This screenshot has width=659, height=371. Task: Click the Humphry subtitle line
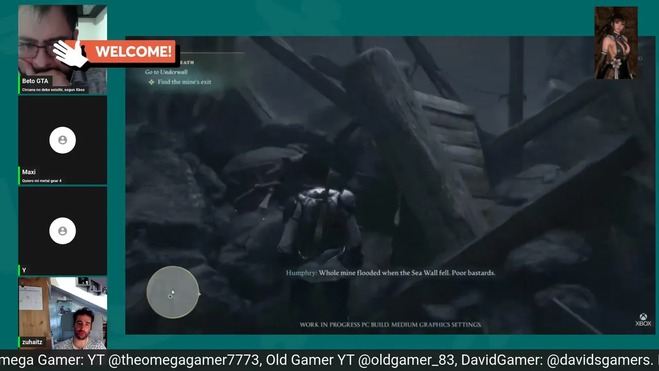click(390, 273)
